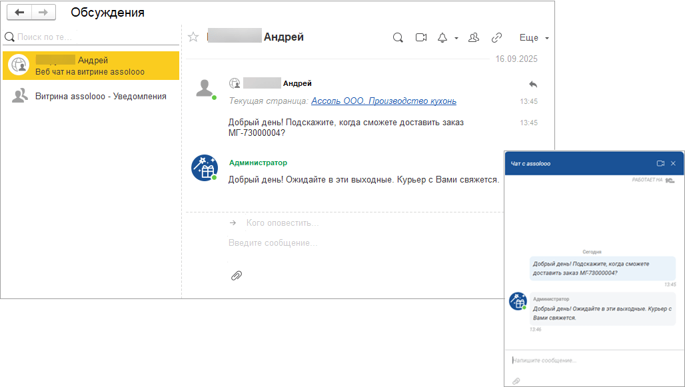Click the Администратор sender name
Screen dimensions: 685x387
(x=258, y=163)
